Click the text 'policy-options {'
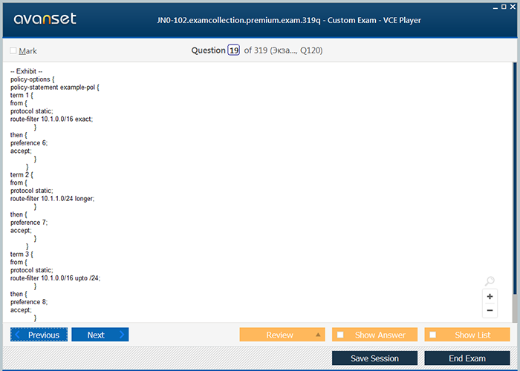This screenshot has width=520, height=371. (32, 79)
